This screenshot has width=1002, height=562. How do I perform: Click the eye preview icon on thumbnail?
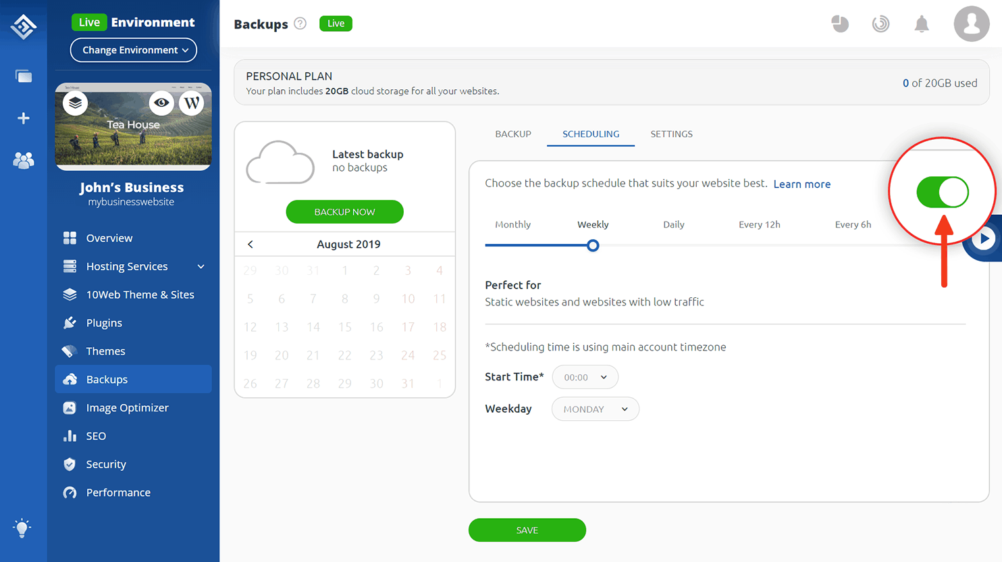[x=161, y=103]
